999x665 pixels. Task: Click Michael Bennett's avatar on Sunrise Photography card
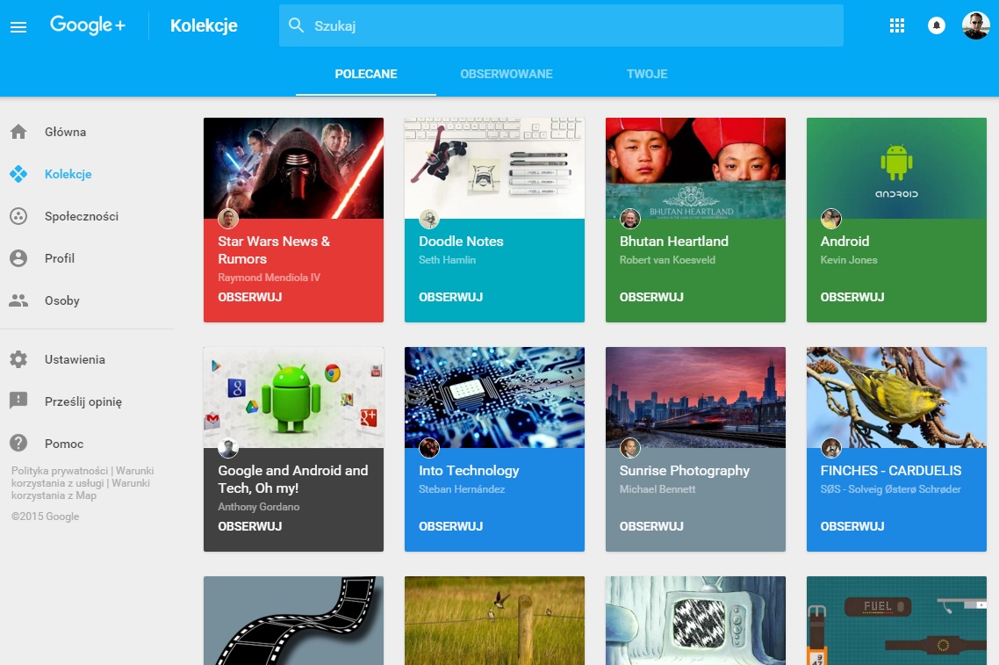coord(630,448)
